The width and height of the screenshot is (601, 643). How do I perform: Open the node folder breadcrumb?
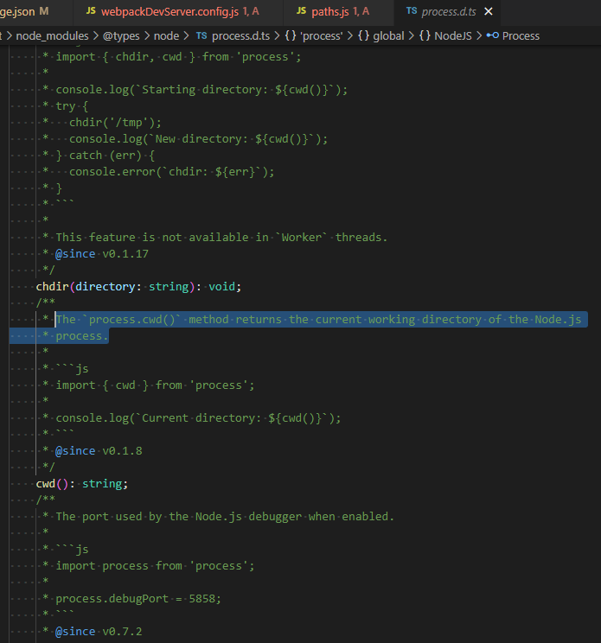(166, 36)
